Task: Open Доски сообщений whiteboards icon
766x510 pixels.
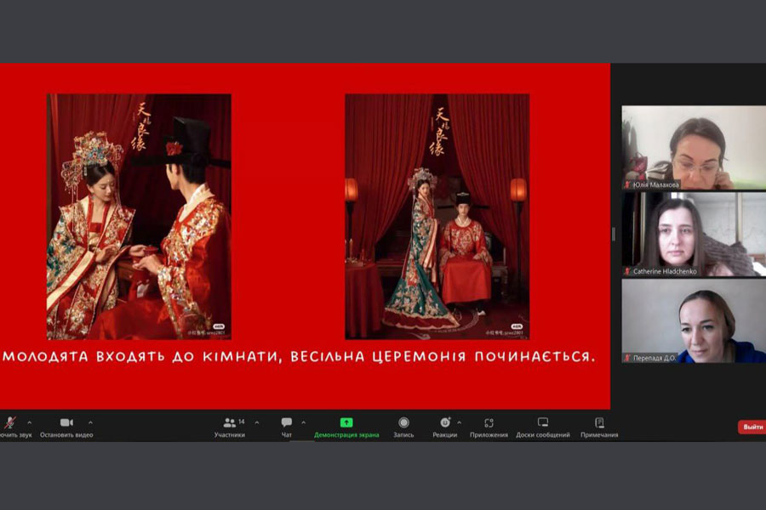Action: click(x=542, y=422)
